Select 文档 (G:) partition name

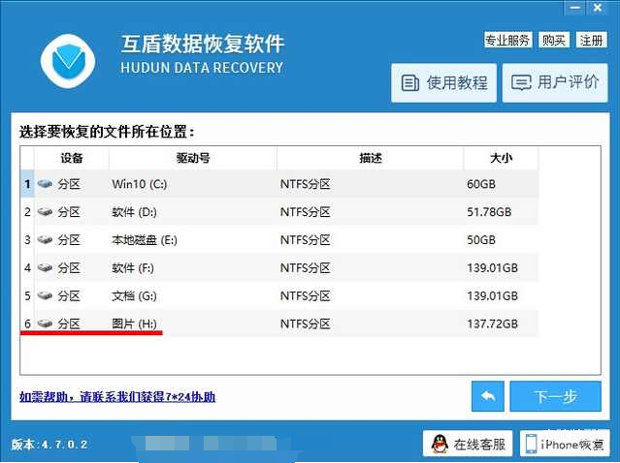(134, 296)
